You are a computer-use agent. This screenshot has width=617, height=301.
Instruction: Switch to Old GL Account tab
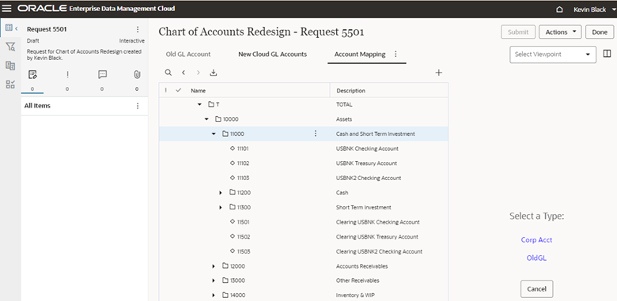pyautogui.click(x=188, y=55)
